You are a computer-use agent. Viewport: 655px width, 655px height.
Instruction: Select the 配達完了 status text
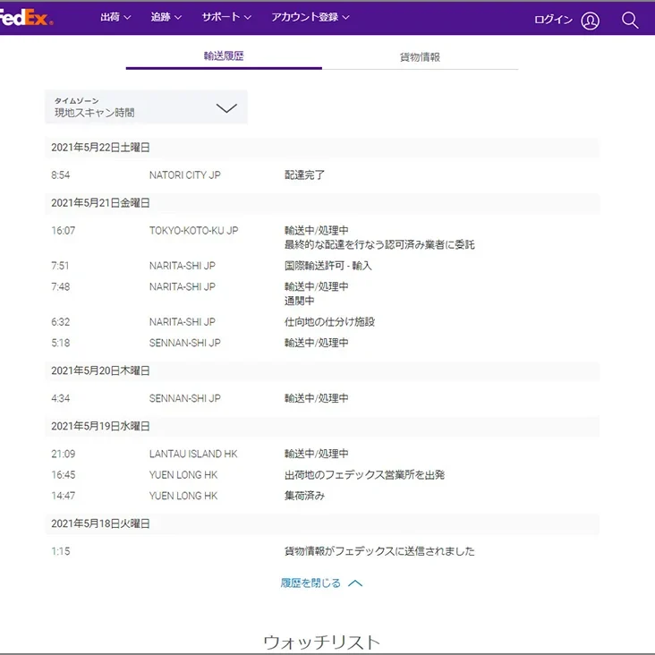304,175
